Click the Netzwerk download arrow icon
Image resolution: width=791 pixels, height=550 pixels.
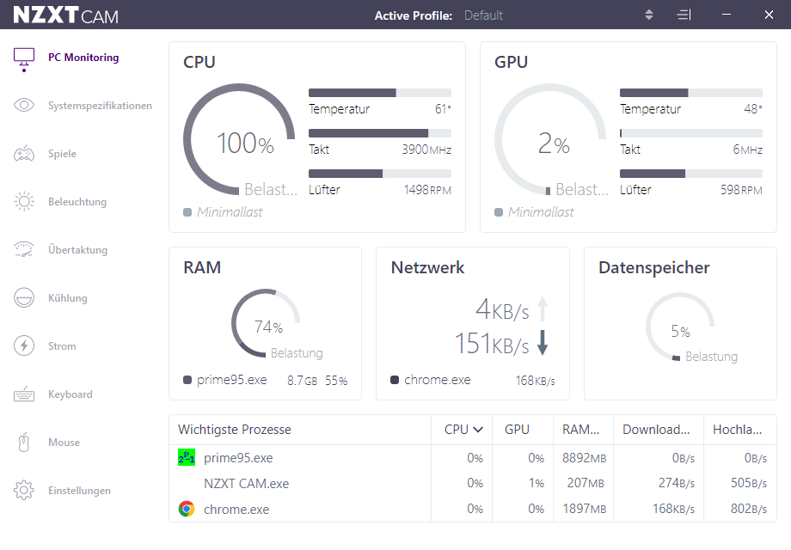(x=543, y=343)
